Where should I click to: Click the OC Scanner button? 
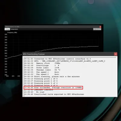(x=97, y=29)
